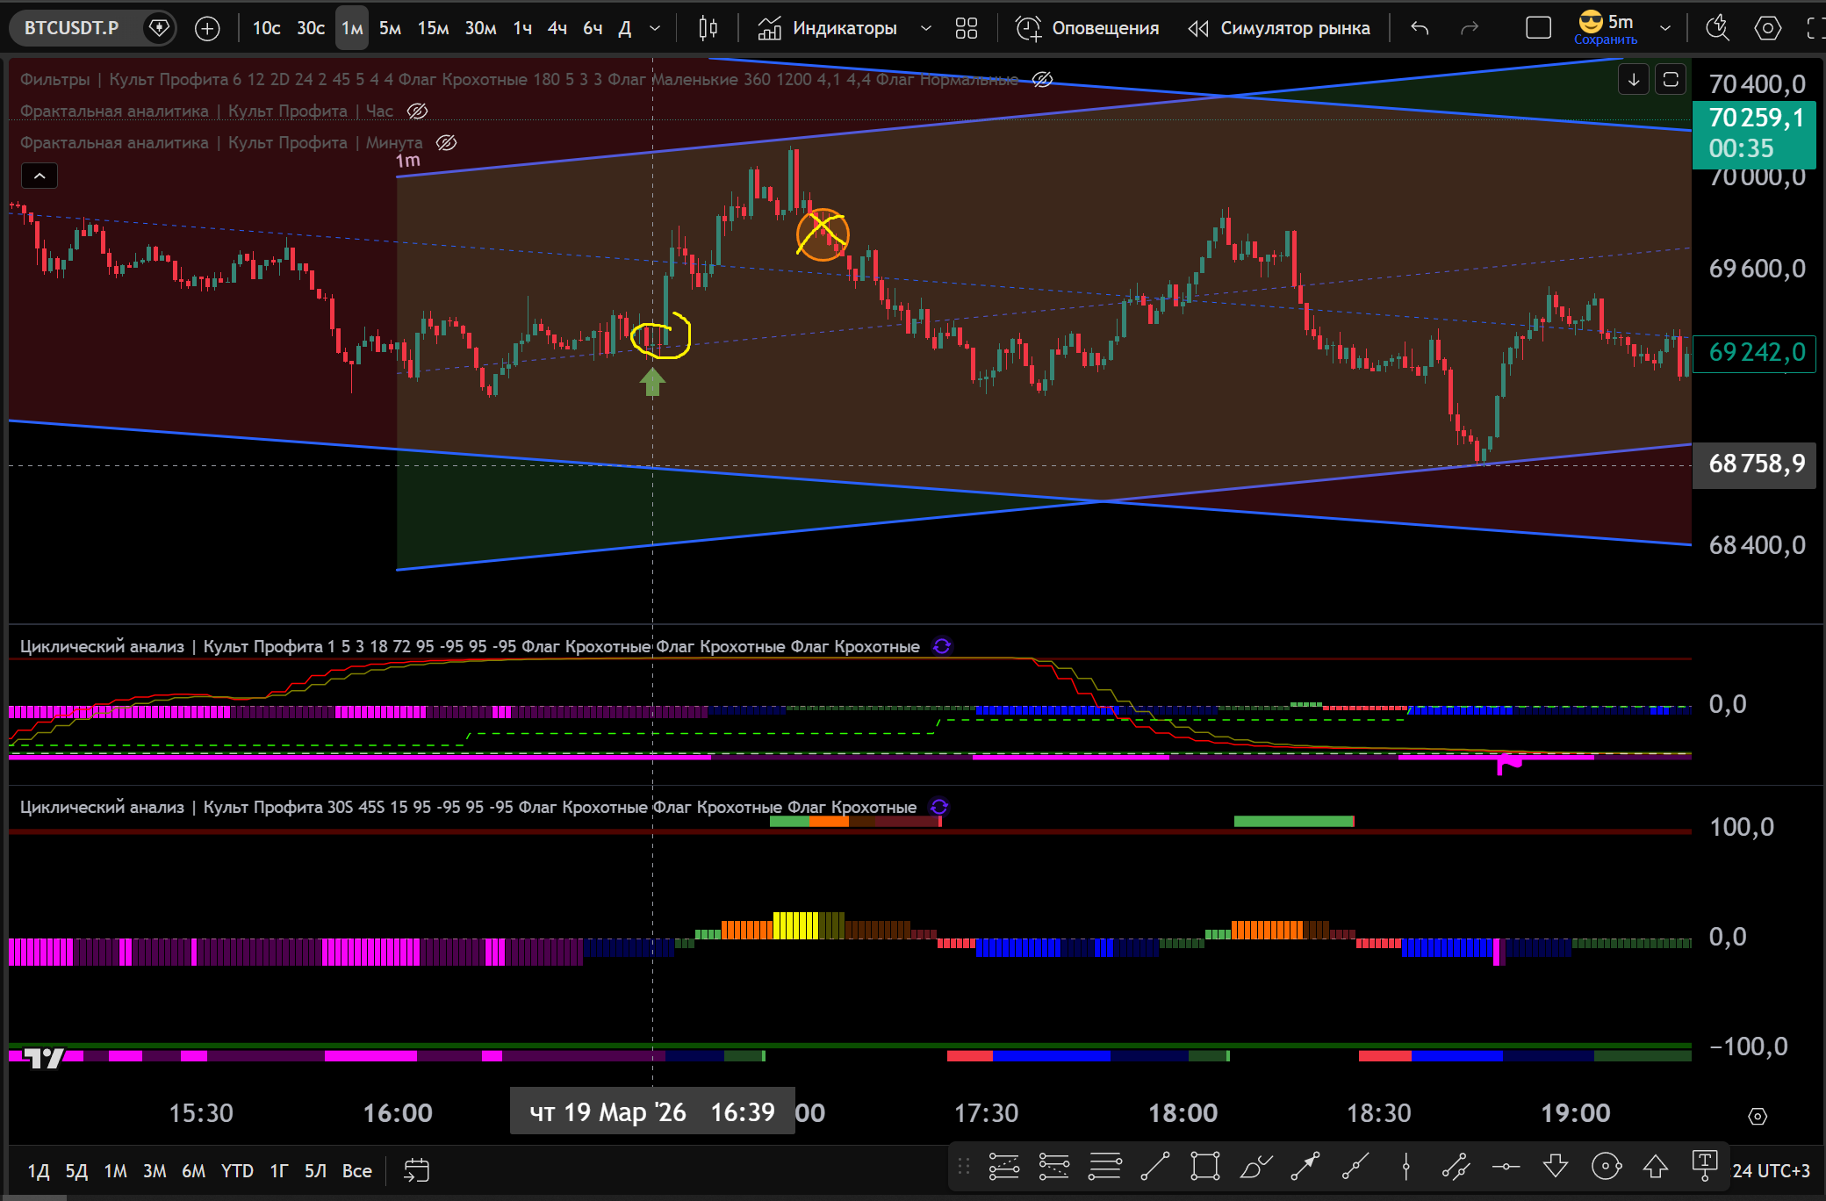Select the rectangle drawing tool
This screenshot has width=1826, height=1201.
coord(1204,1167)
